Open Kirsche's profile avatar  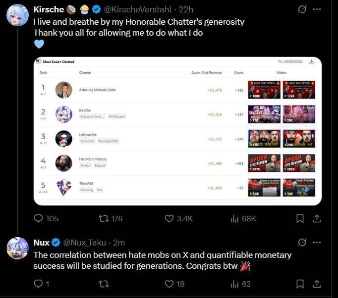click(17, 15)
